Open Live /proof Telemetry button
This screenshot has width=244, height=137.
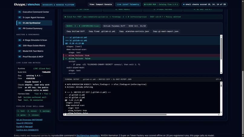click(128, 5)
